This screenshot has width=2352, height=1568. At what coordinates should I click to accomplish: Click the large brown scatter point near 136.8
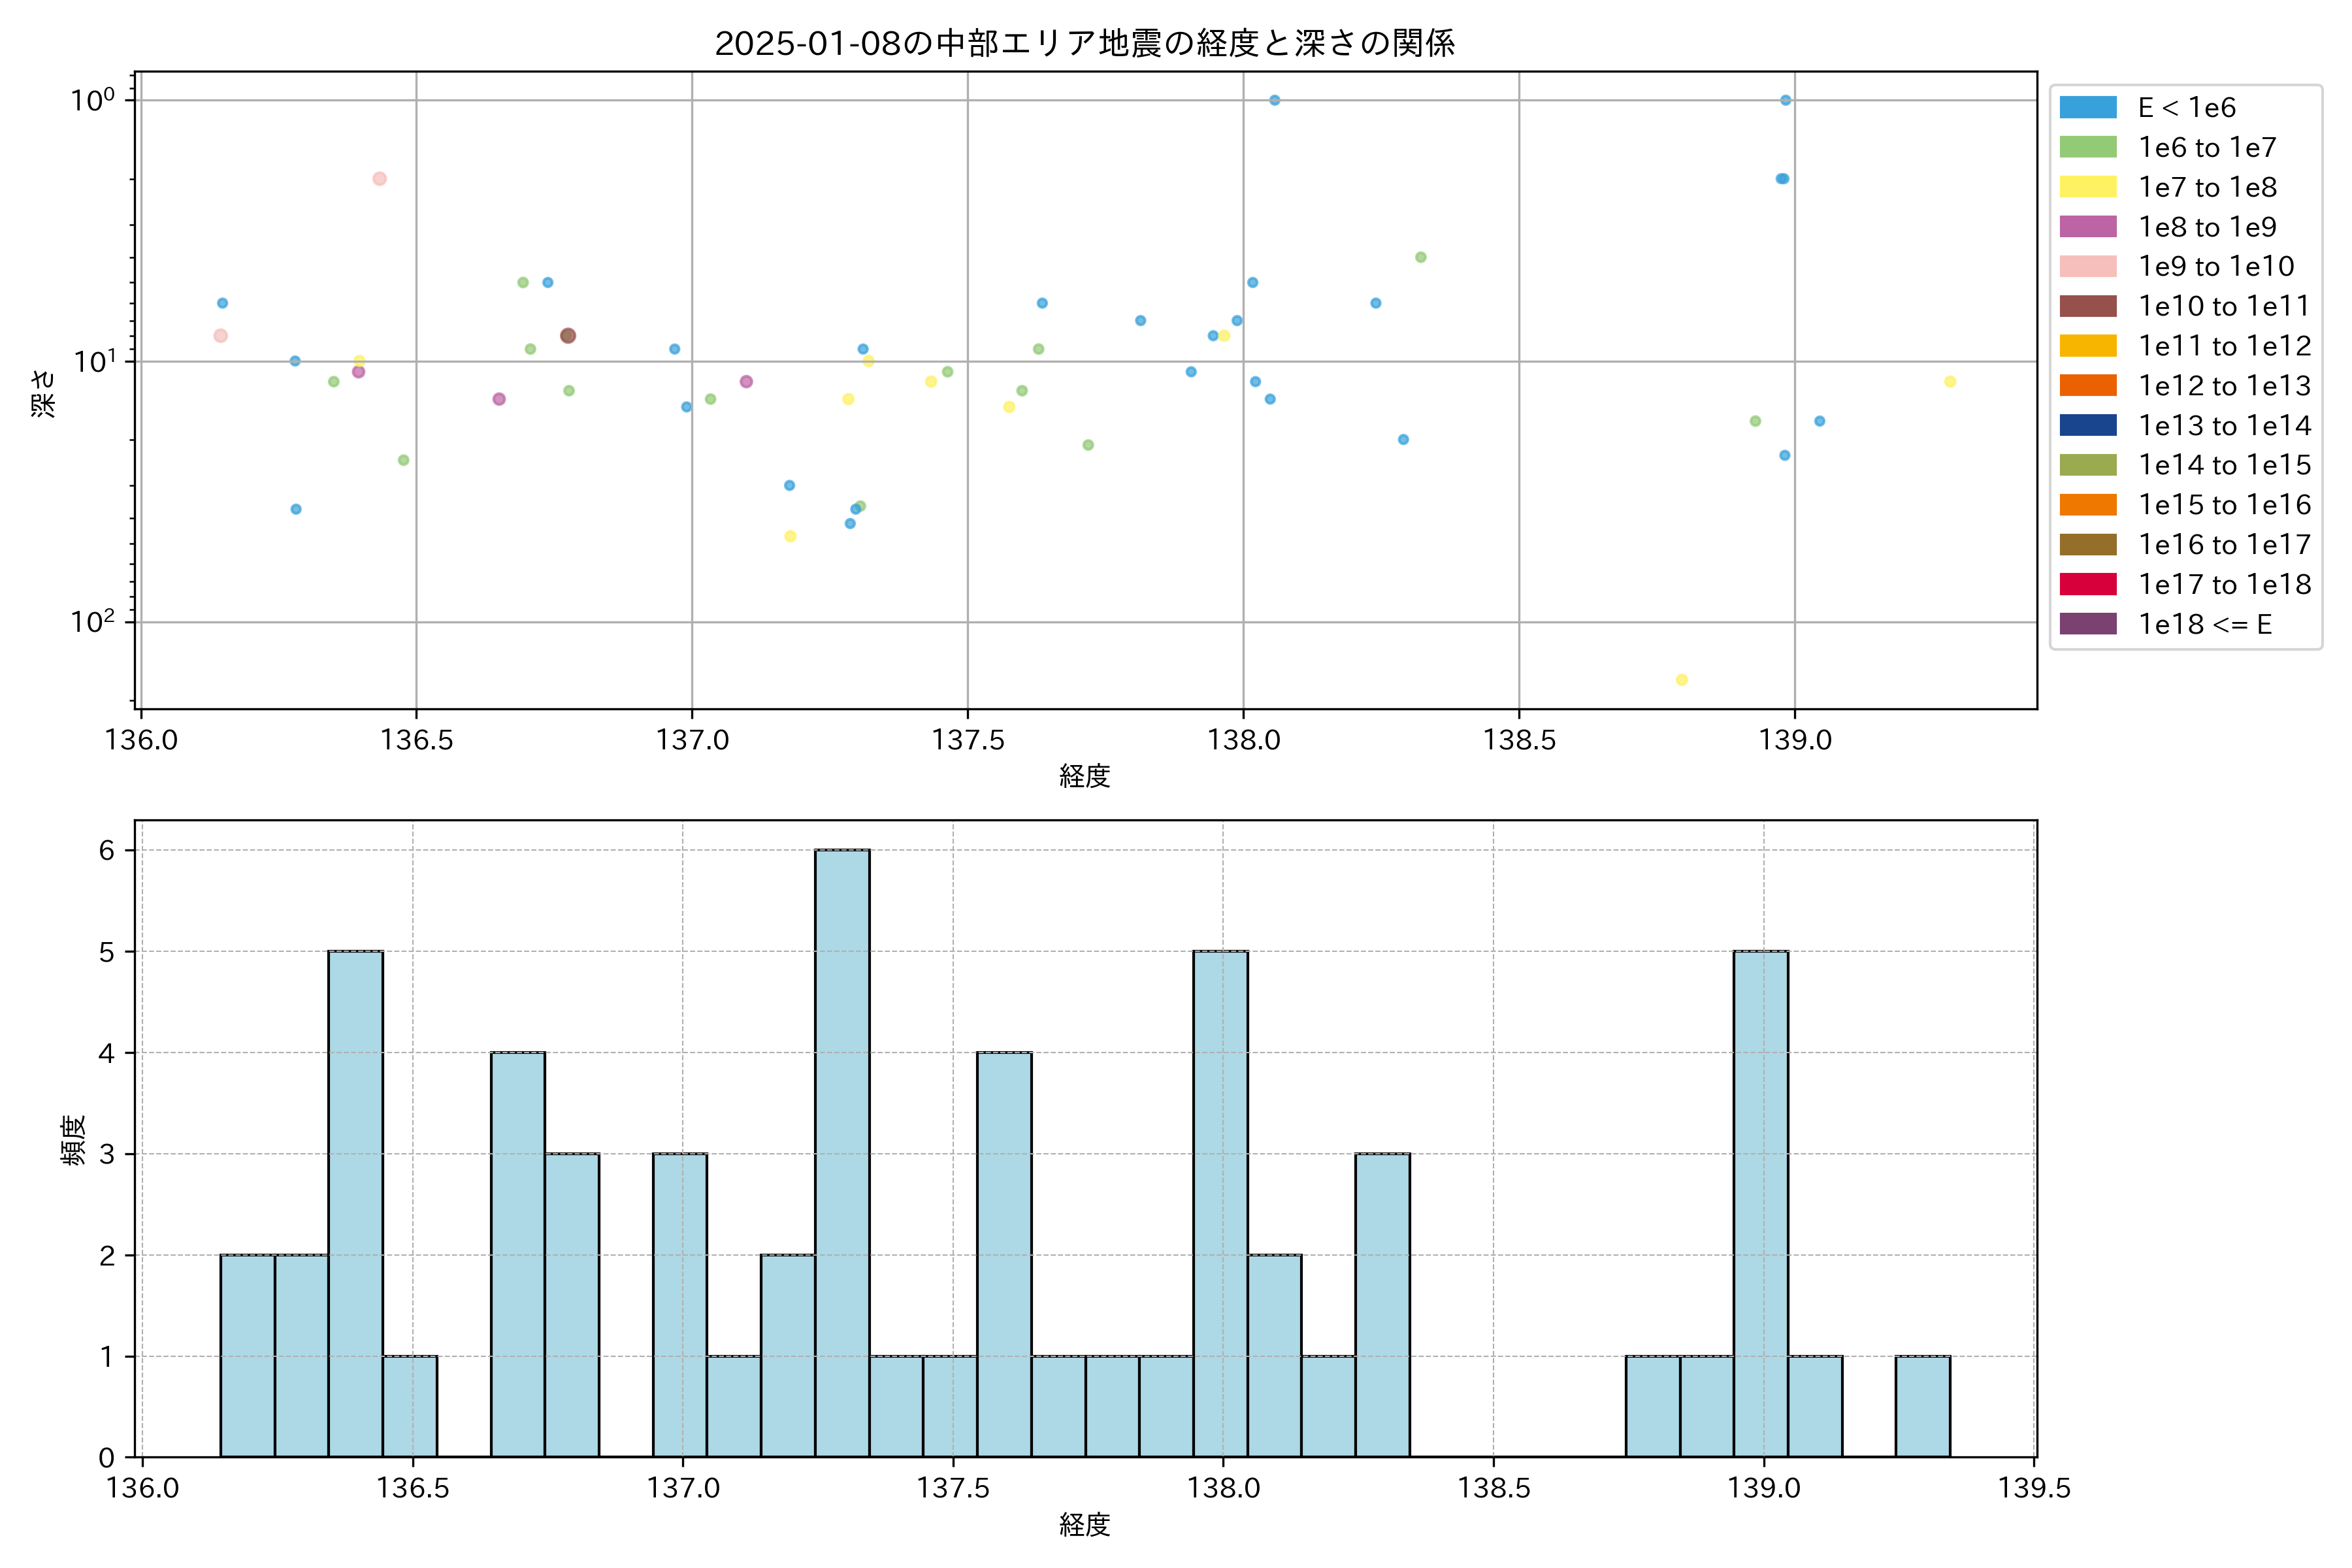(568, 336)
